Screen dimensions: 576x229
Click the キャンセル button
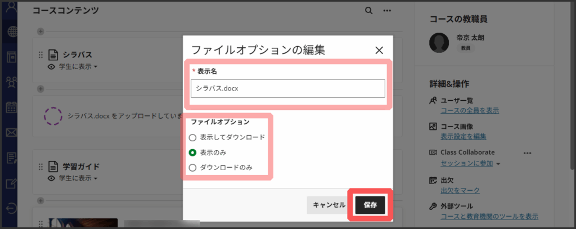328,205
